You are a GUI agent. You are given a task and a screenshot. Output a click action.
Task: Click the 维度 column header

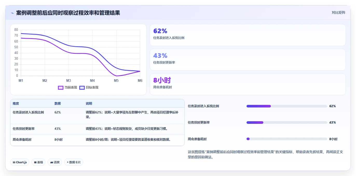pos(16,103)
